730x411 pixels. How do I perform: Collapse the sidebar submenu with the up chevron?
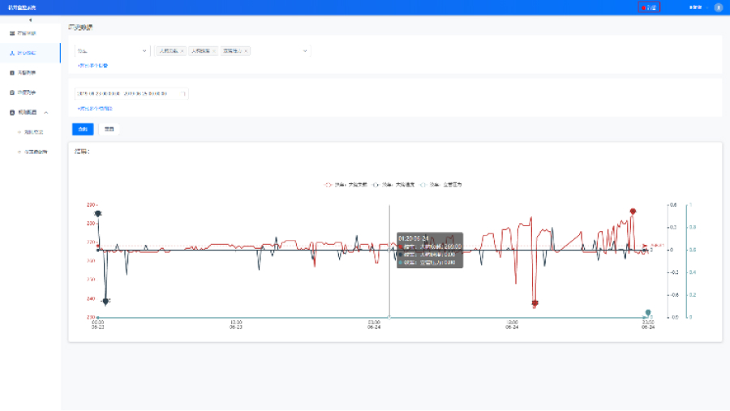coord(46,112)
